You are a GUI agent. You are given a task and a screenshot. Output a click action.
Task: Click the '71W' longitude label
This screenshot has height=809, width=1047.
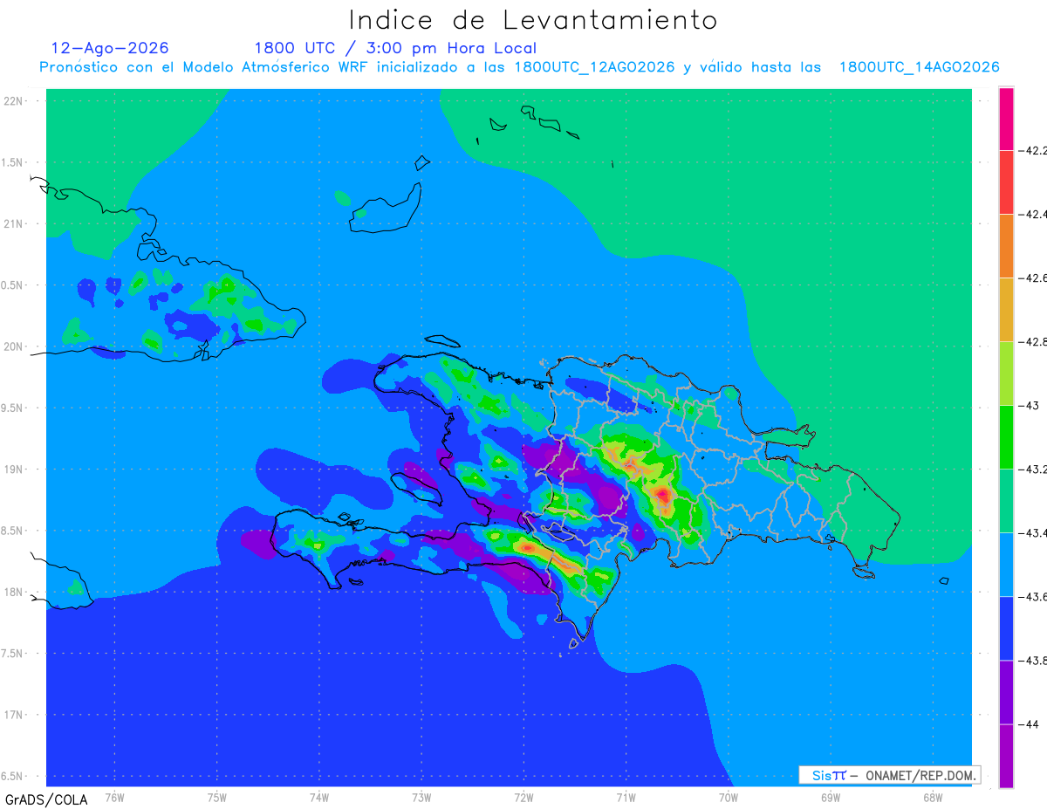(x=626, y=797)
